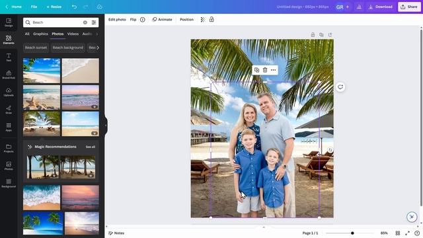The width and height of the screenshot is (423, 238).
Task: Click the zoom slider handle
Action: 352,233
